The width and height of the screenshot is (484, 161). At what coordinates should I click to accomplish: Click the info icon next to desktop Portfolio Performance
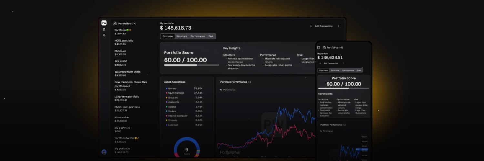250,82
